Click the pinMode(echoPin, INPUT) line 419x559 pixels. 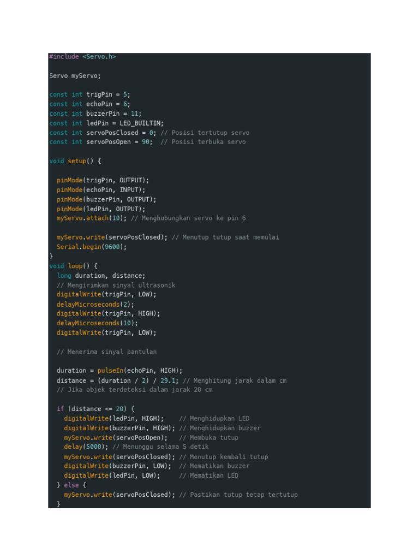tap(101, 190)
